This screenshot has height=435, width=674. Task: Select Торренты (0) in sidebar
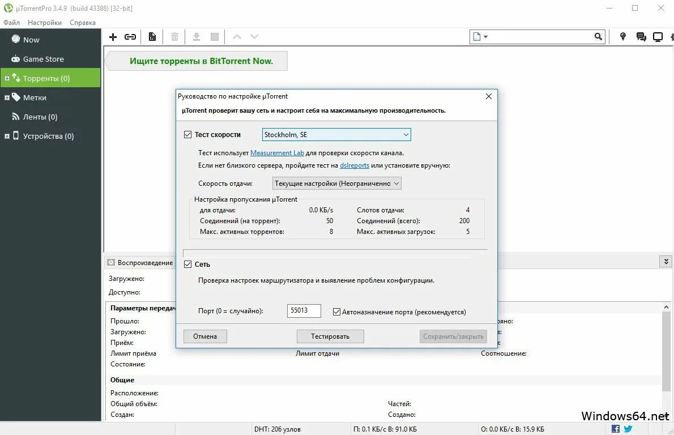[50, 78]
